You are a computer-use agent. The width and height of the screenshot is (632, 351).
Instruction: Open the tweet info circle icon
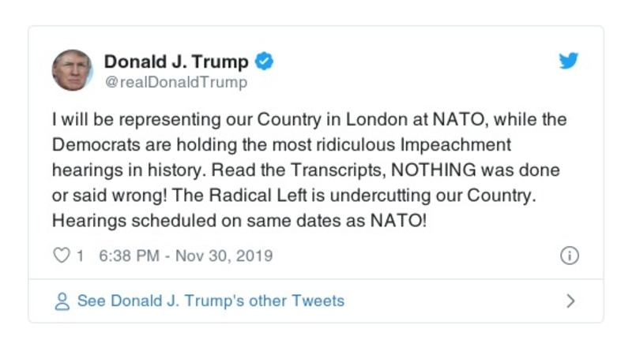569,256
